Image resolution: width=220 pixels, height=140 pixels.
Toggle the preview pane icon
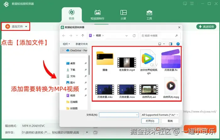(171, 44)
